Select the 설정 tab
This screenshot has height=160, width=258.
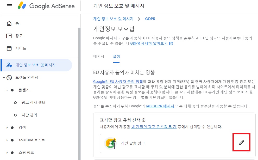click(x=116, y=56)
